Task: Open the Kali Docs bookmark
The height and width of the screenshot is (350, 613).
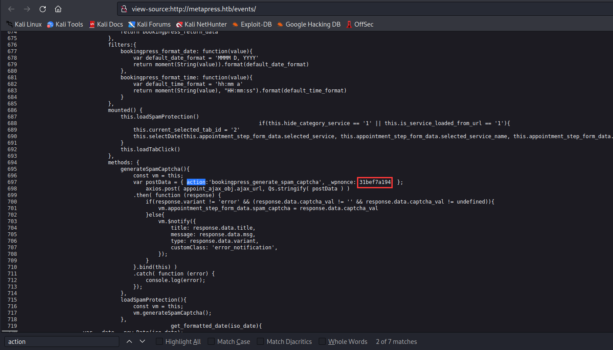Action: 106,24
